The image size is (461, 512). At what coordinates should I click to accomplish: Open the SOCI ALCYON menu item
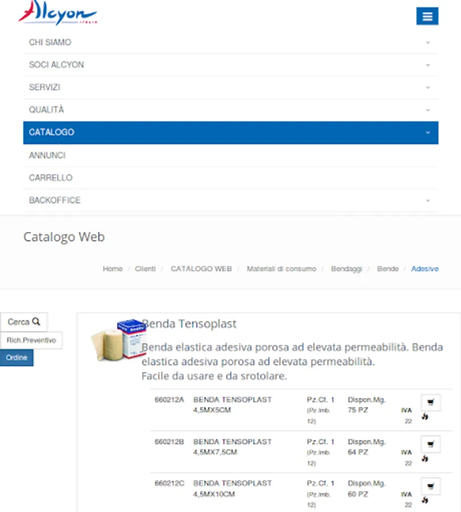click(230, 65)
